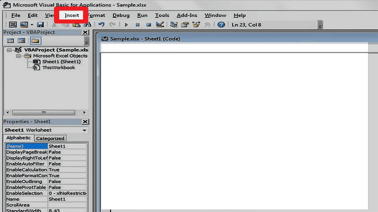Click Project panel scrollbar right arrow
Image resolution: width=378 pixels, height=212 pixels.
tap(84, 113)
